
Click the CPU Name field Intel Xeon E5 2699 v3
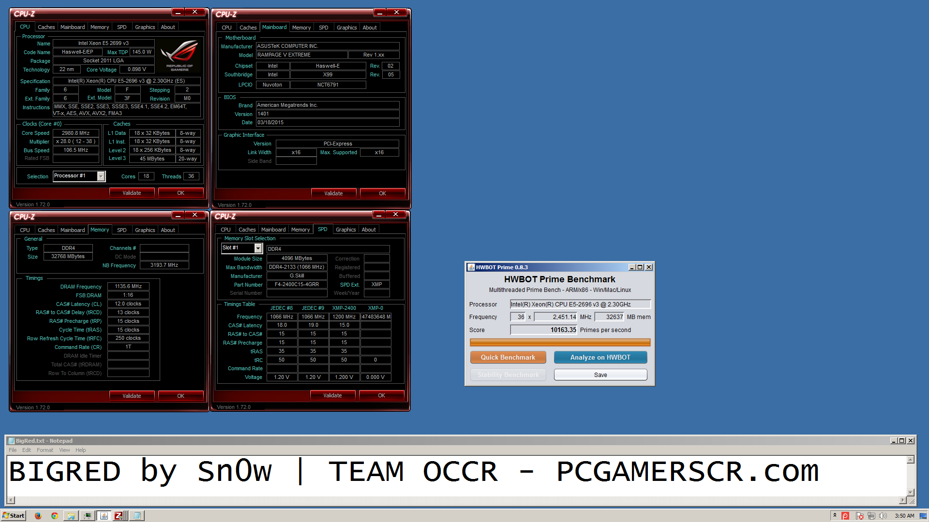pos(104,43)
